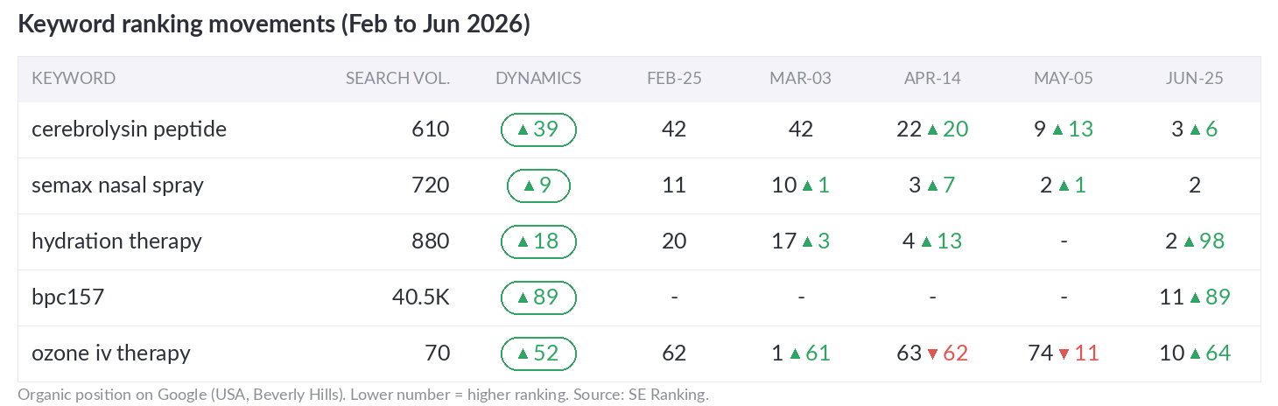Select the JUN-25 date column header

[1195, 78]
